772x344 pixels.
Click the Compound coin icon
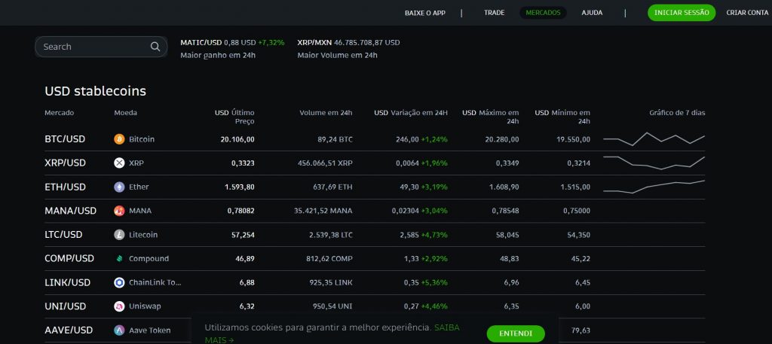[119, 258]
